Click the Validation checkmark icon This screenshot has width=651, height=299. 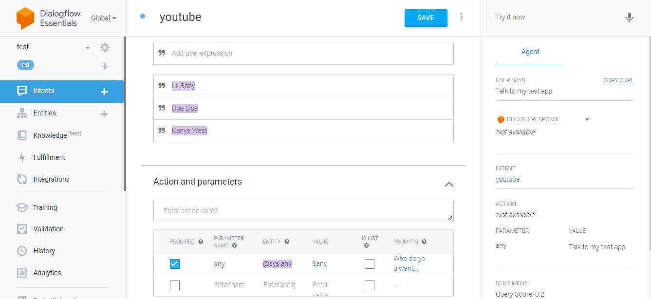[22, 229]
